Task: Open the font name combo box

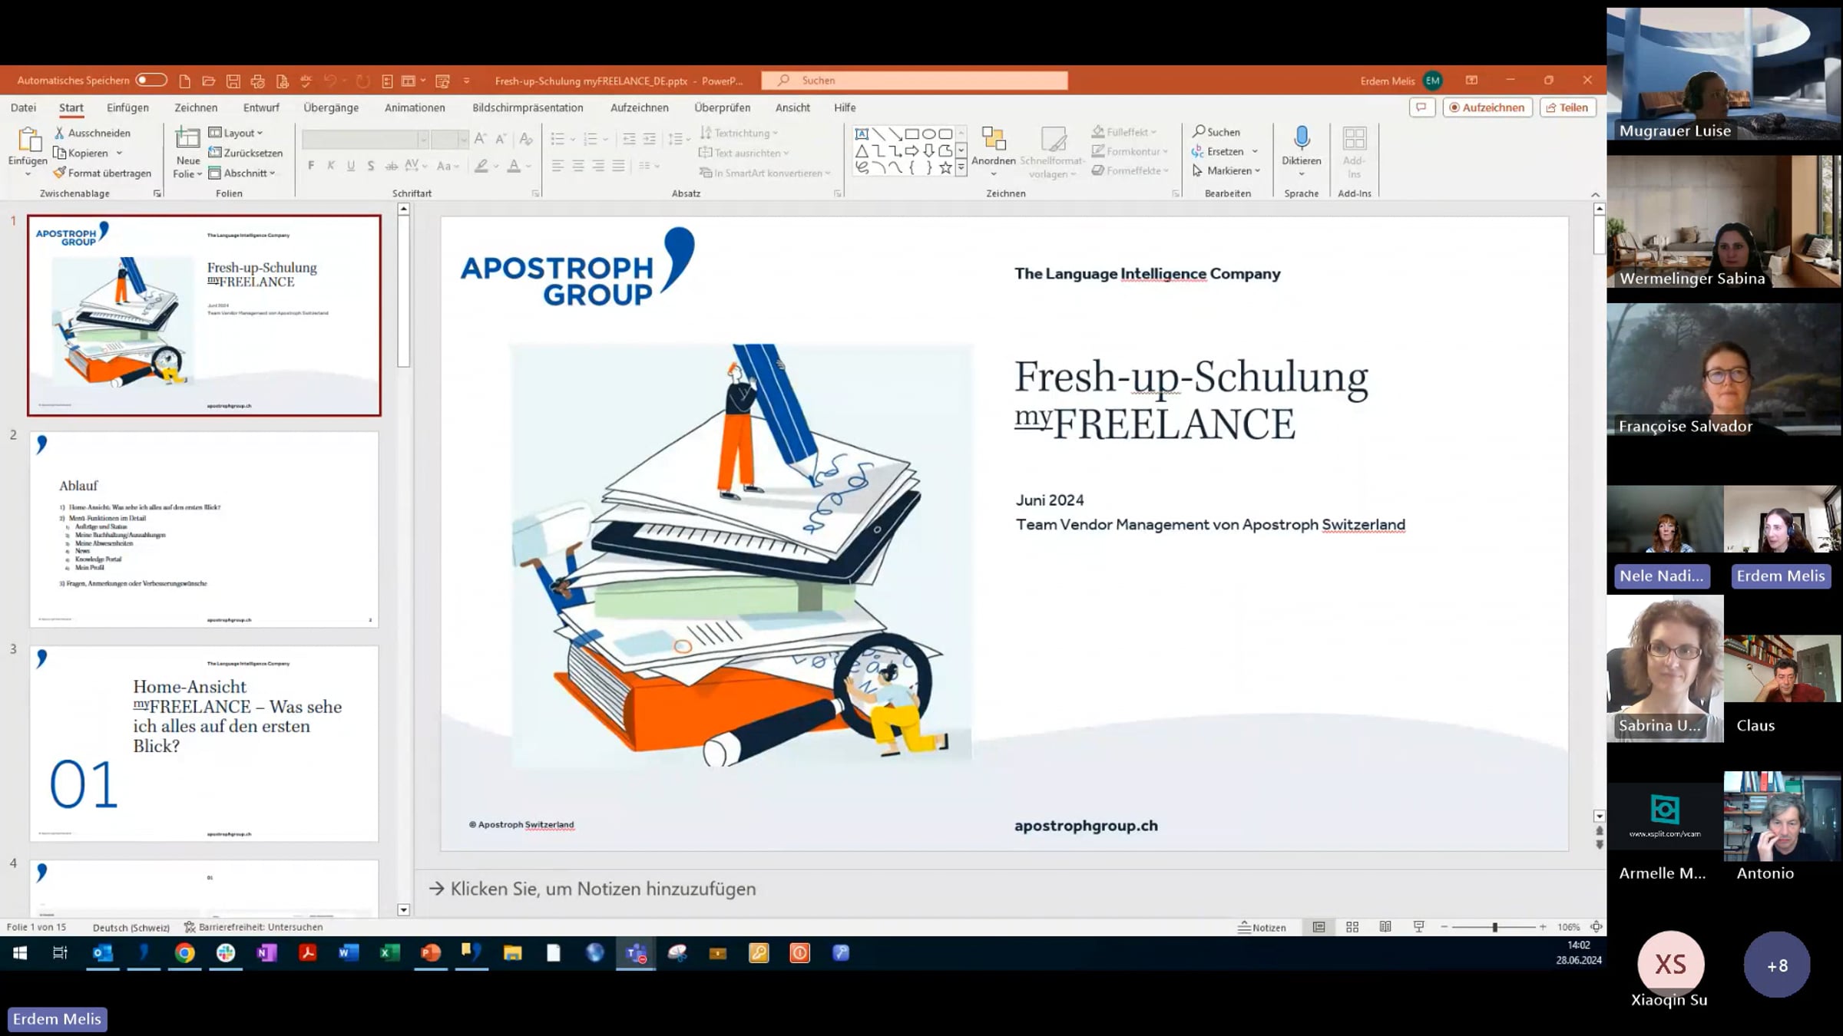Action: coord(365,139)
